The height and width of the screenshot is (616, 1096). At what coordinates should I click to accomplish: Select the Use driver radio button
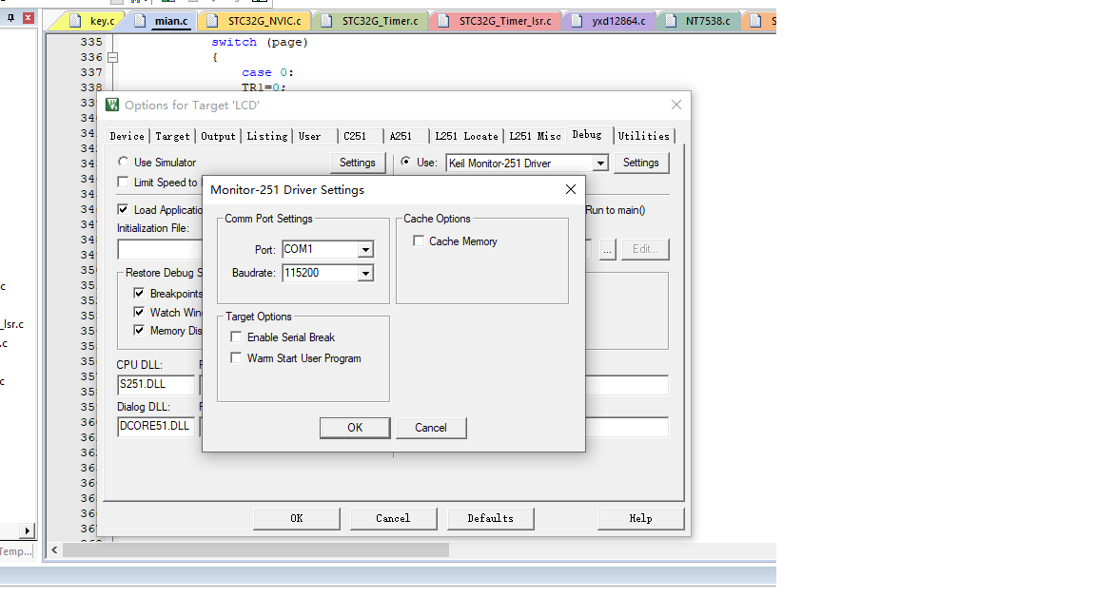click(405, 162)
